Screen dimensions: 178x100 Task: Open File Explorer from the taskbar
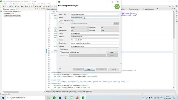pos(49,97)
